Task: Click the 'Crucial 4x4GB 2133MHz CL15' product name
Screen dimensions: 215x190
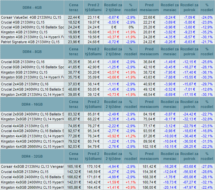Action: coord(25,126)
